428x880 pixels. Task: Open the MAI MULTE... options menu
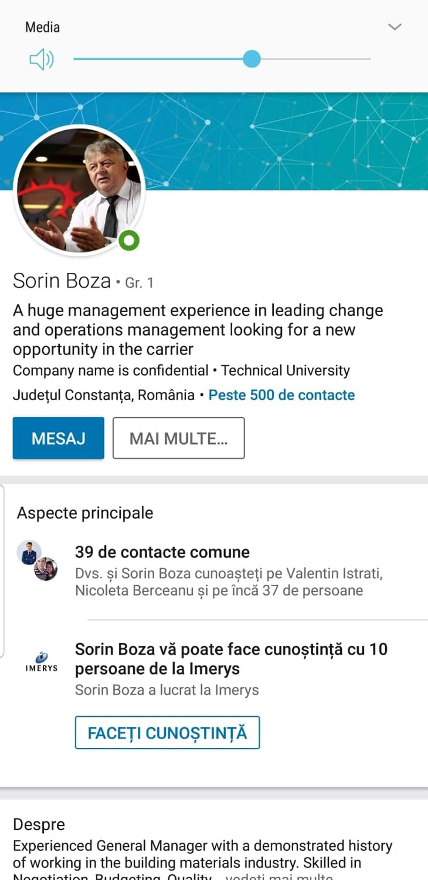click(178, 438)
